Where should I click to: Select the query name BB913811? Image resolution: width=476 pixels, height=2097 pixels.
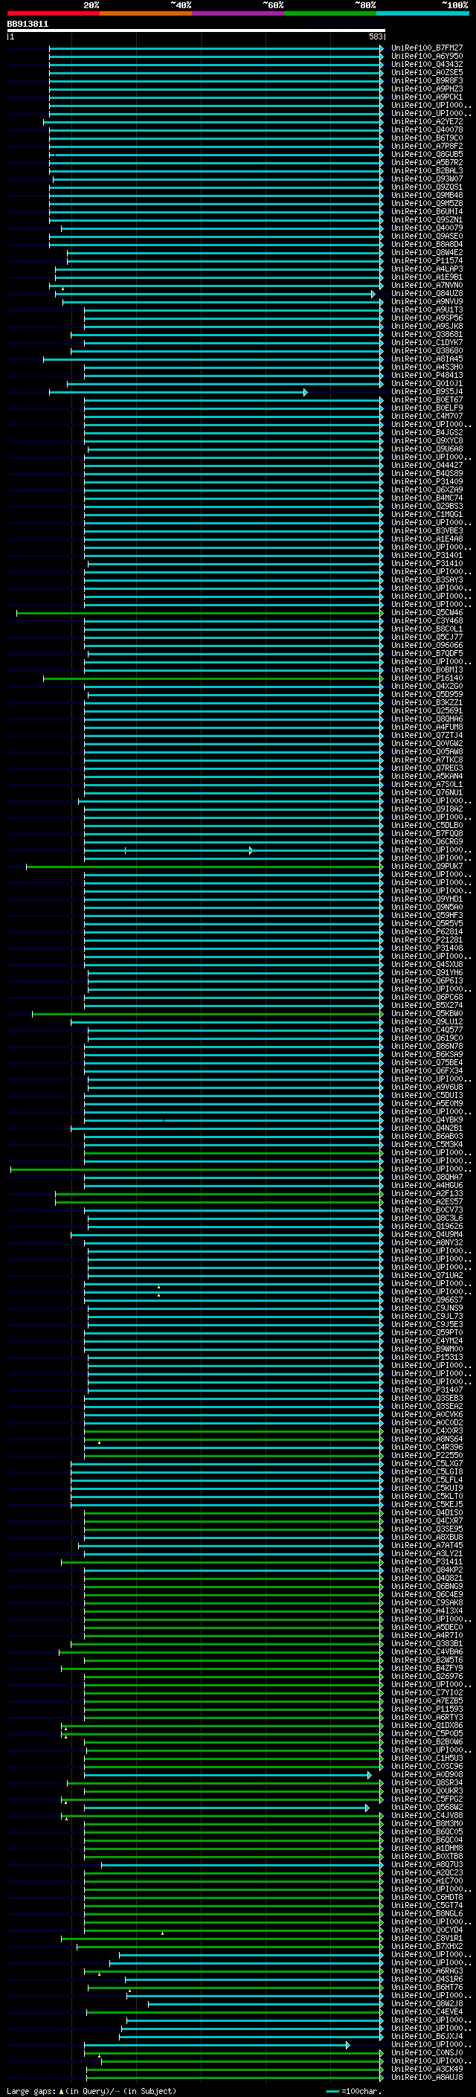point(28,25)
